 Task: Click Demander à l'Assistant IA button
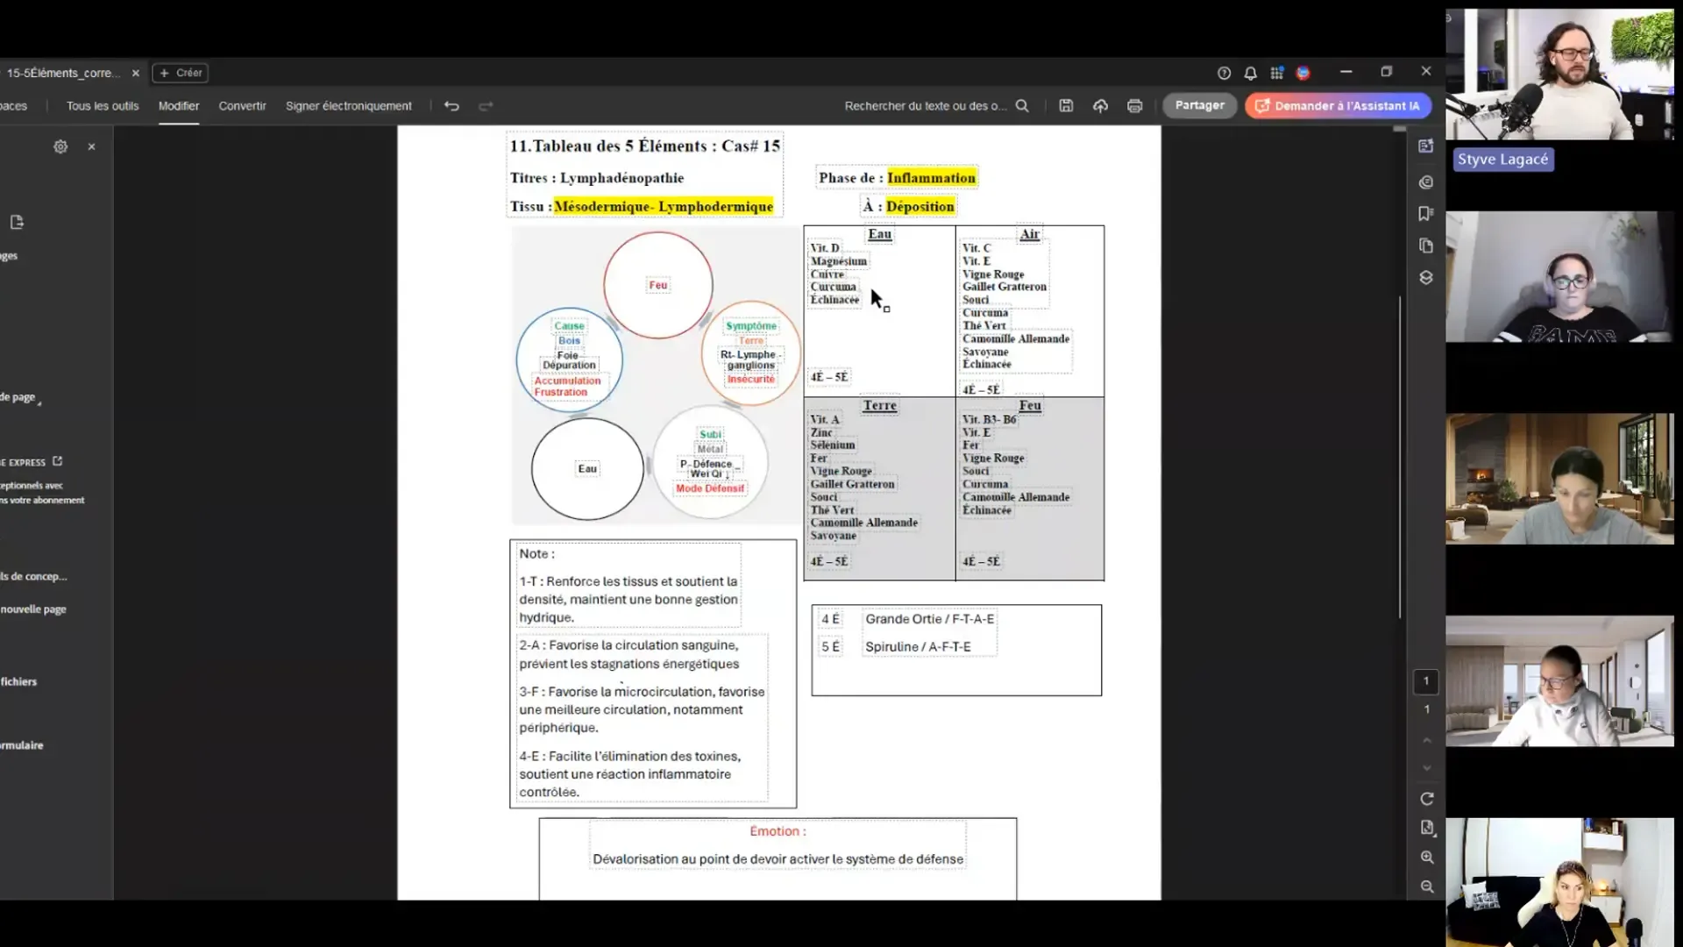[x=1338, y=106]
